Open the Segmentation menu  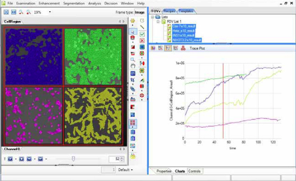(74, 3)
